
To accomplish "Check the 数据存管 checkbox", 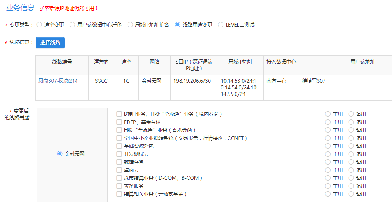I will (x=119, y=162).
